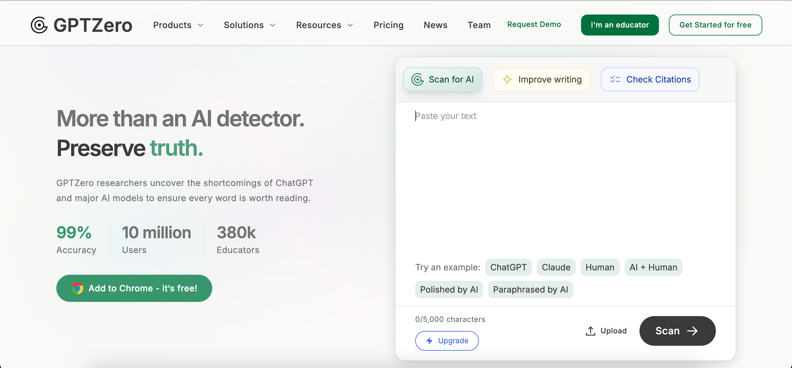Click the green word truth.
Viewport: 792px width, 368px height.
177,148
